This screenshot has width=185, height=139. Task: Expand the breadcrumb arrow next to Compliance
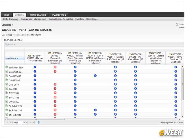13,25
